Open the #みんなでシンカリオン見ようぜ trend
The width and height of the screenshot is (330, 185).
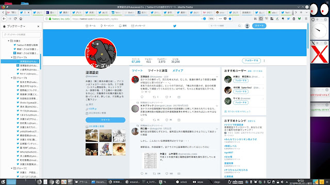[x=240, y=139]
